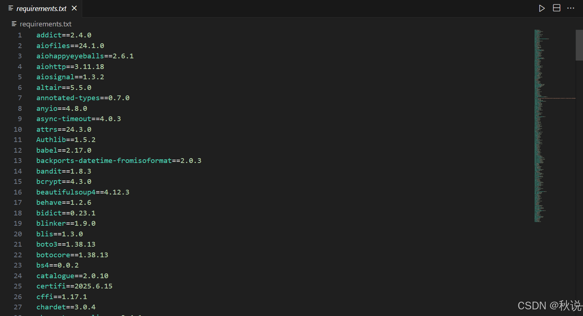Image resolution: width=583 pixels, height=316 pixels.
Task: Click the Run file play icon
Action: pos(542,8)
